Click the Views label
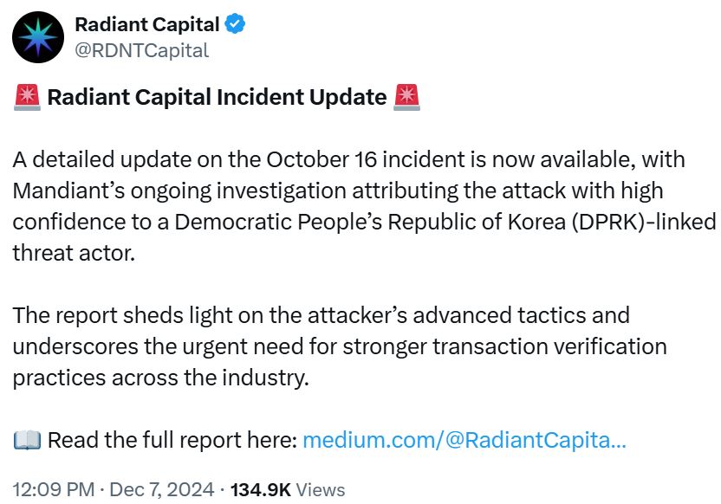Viewport: 721px width, 504px height. coord(321,489)
